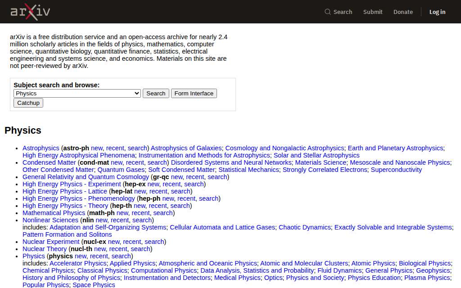The image size is (461, 288).
Task: Open Statistical Mechanics link
Action: pos(249,170)
